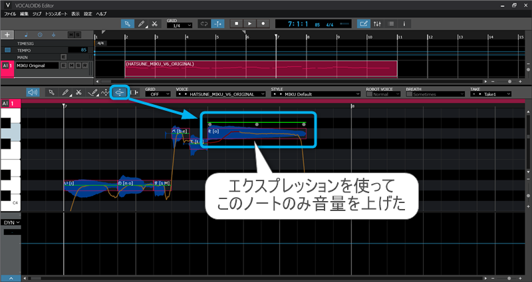Open the list view icon
Image resolution: width=532 pixels, height=282 pixels.
391,24
